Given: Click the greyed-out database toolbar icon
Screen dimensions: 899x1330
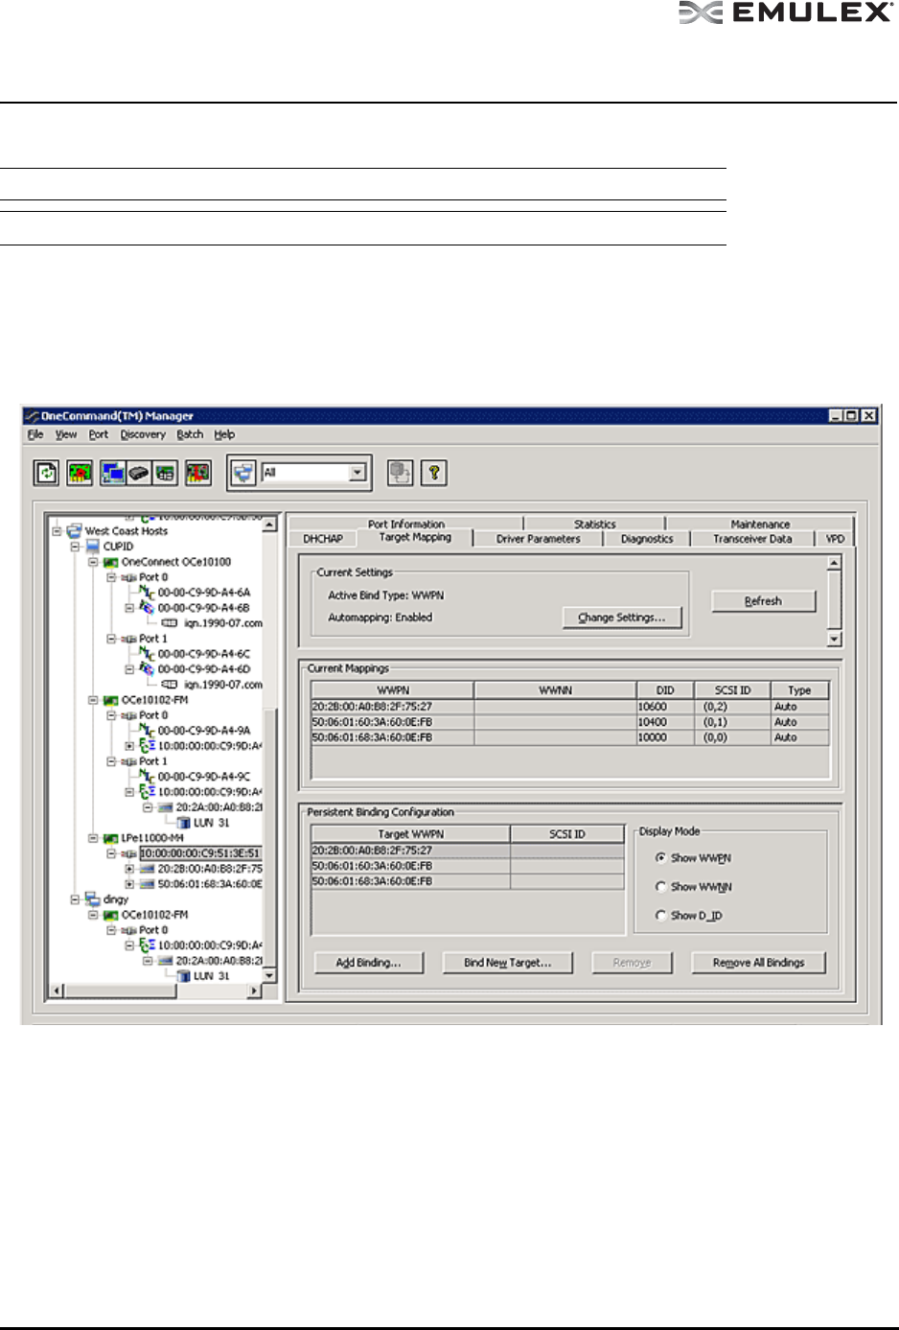Looking at the screenshot, I should [401, 473].
